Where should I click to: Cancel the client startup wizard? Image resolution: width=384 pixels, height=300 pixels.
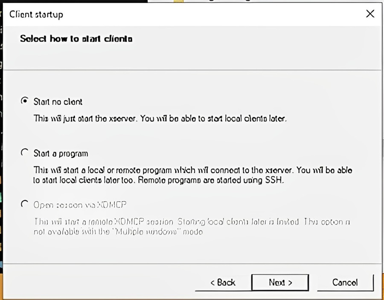(x=345, y=282)
